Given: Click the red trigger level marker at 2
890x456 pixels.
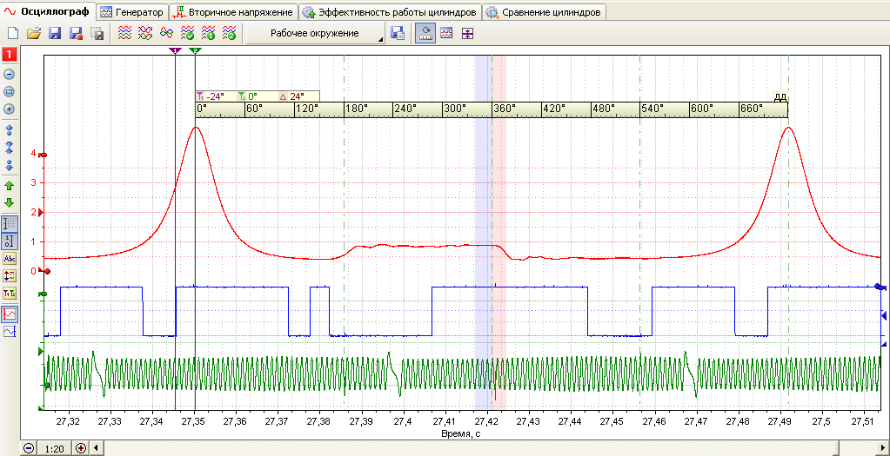Looking at the screenshot, I should 41,212.
